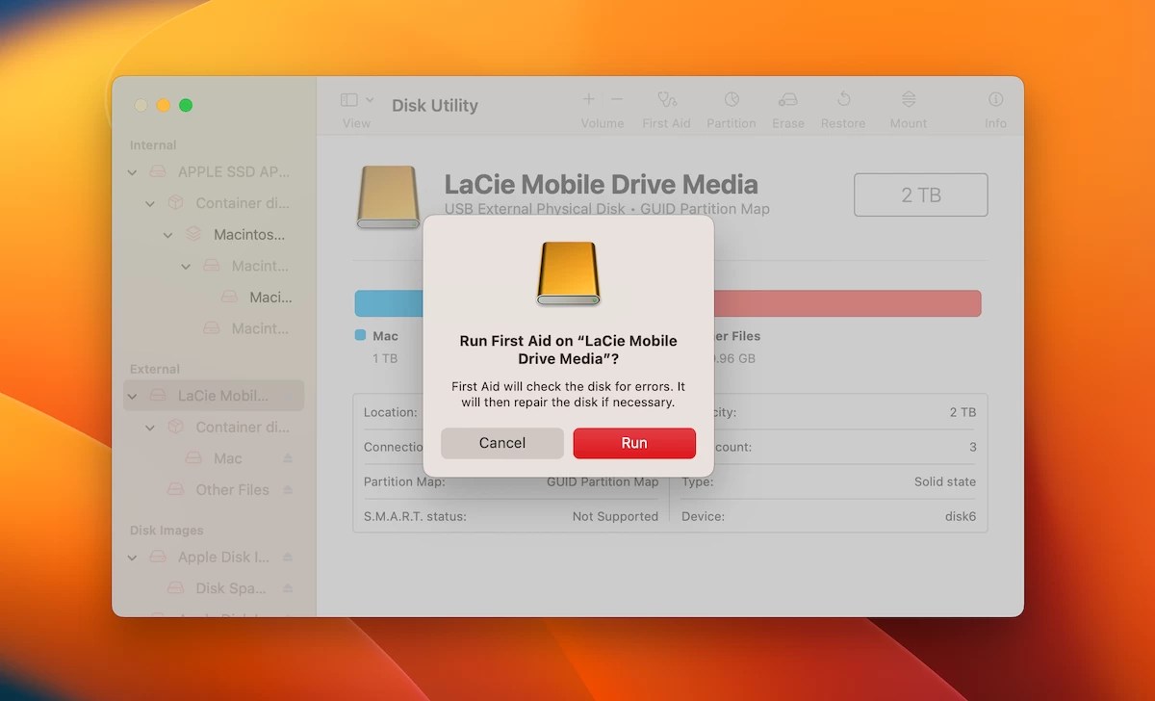Viewport: 1155px width, 701px height.
Task: Click the Erase icon
Action: click(788, 99)
